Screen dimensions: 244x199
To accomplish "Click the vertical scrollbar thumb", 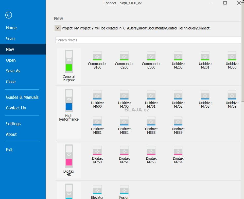I will tap(242, 52).
